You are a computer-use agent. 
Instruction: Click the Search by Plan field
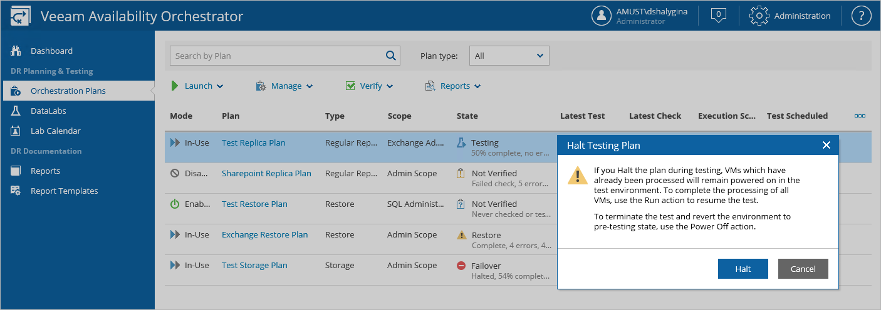coord(276,56)
